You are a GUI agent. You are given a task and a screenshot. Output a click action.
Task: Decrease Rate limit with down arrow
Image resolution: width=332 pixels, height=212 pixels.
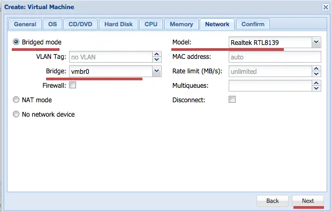pyautogui.click(x=316, y=74)
